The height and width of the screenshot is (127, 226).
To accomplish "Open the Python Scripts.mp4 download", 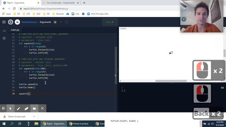I will coord(17,116).
